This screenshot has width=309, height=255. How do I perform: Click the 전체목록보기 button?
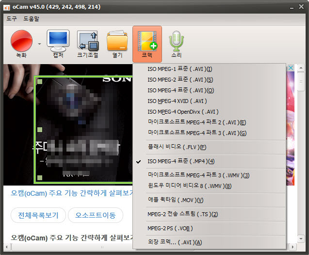(37, 215)
